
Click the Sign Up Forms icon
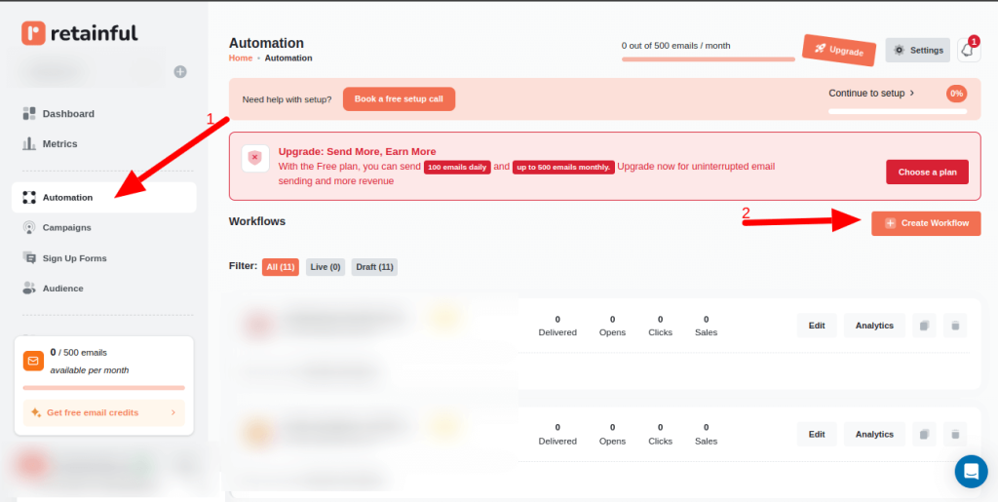(x=29, y=257)
